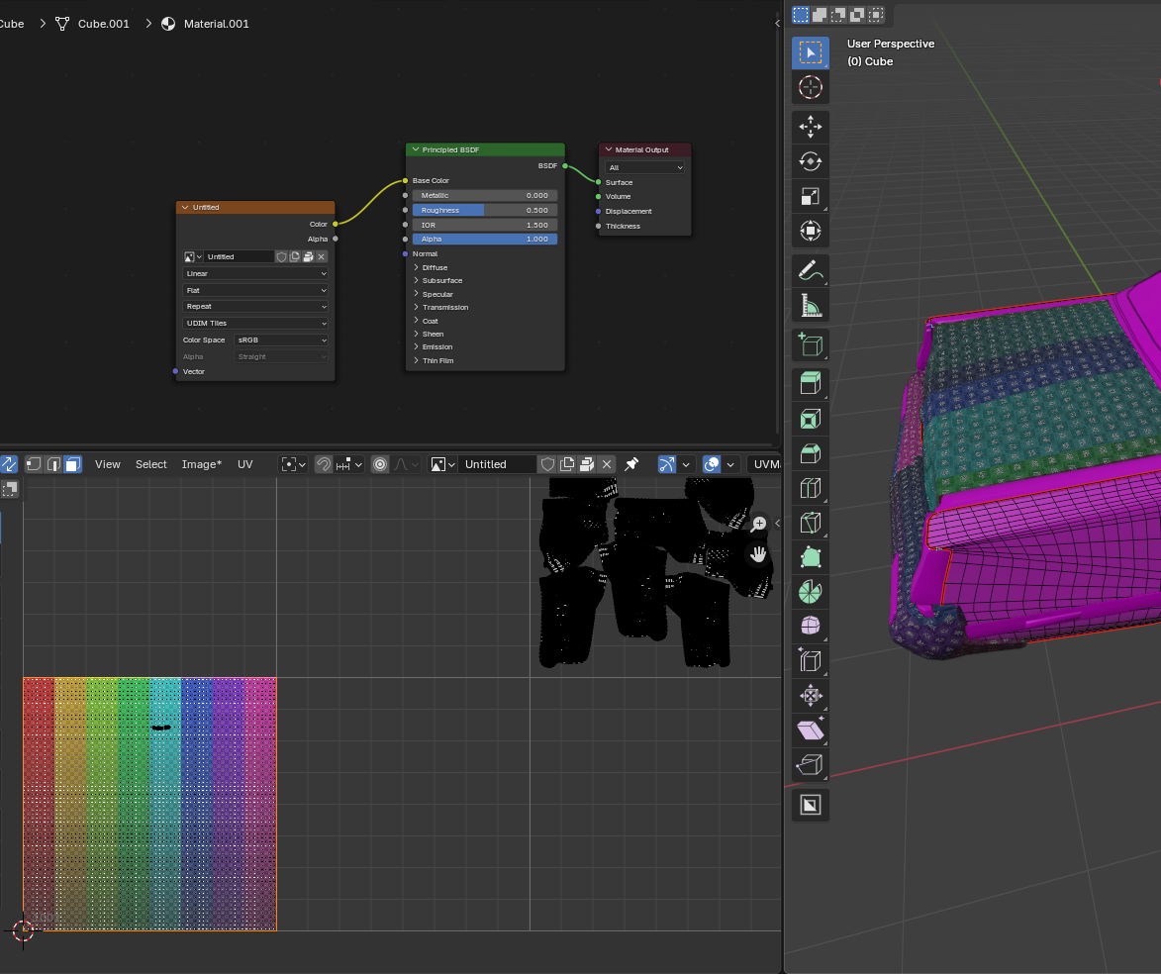
Task: Toggle proportional editing in UV editor
Action: tap(380, 464)
